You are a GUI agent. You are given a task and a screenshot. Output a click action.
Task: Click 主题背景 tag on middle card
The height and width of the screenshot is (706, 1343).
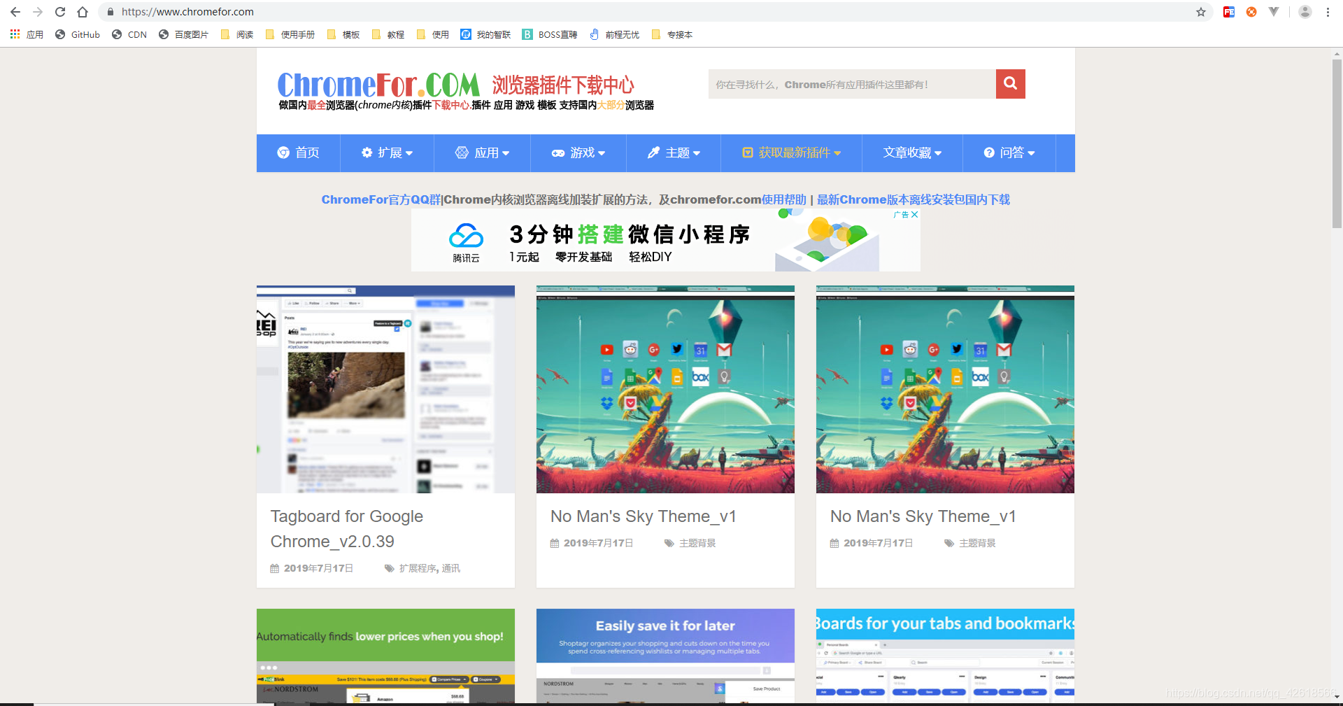697,543
